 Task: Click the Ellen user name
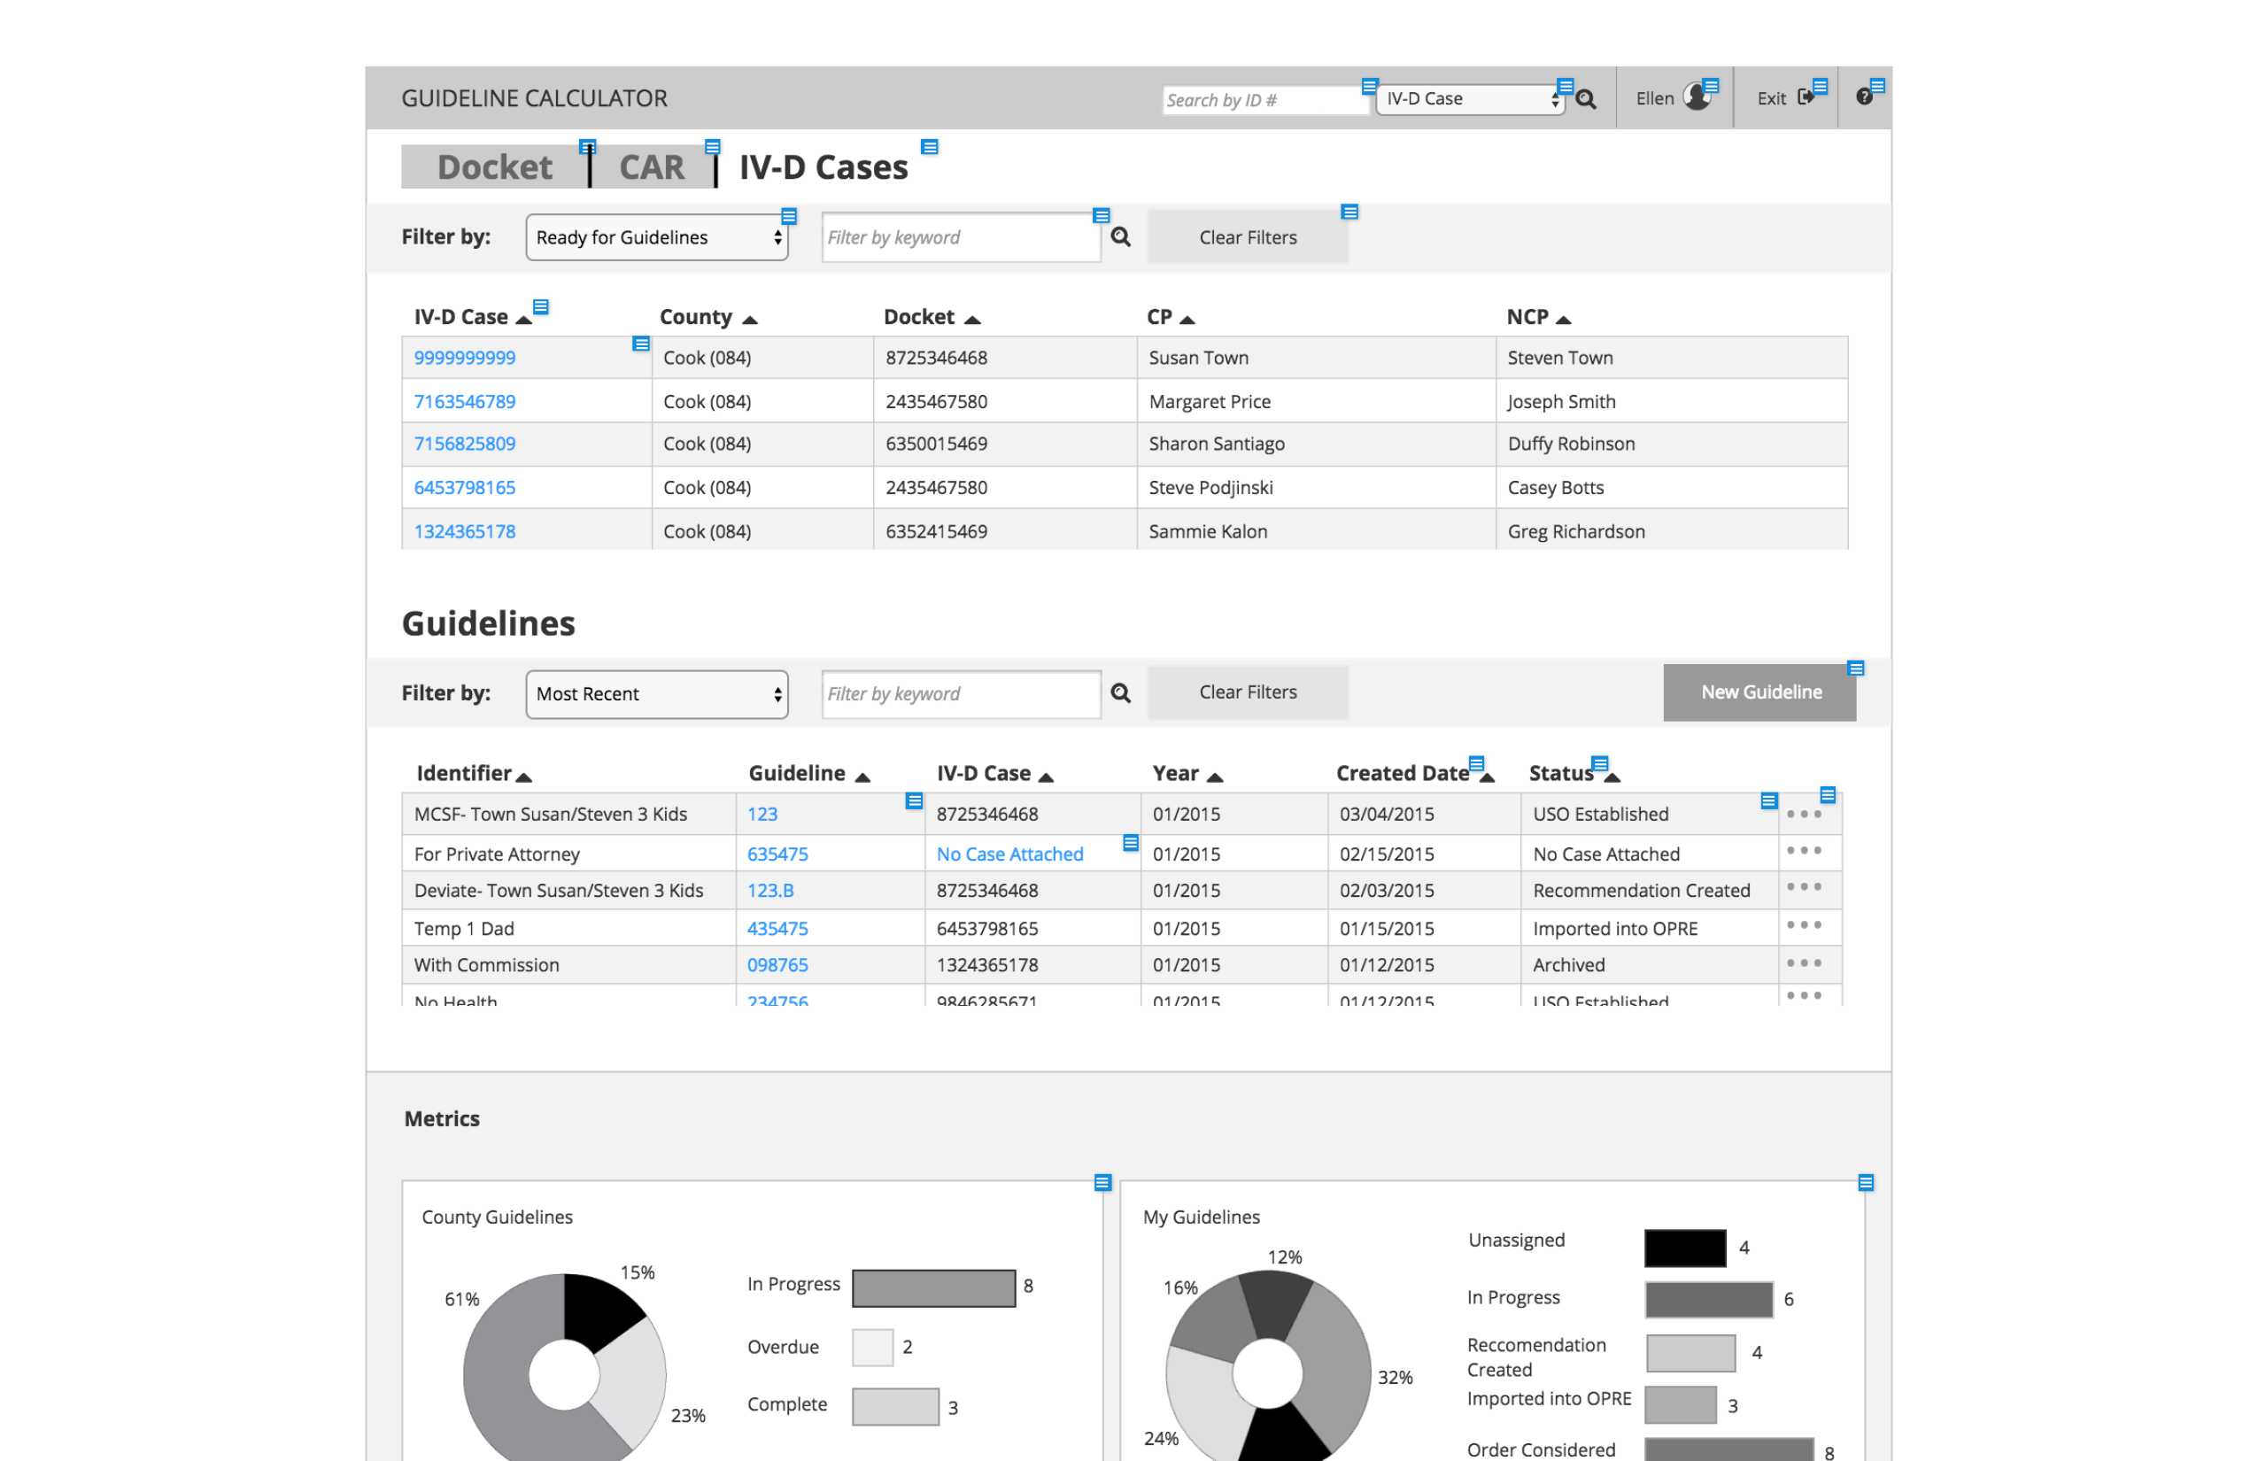point(1655,98)
